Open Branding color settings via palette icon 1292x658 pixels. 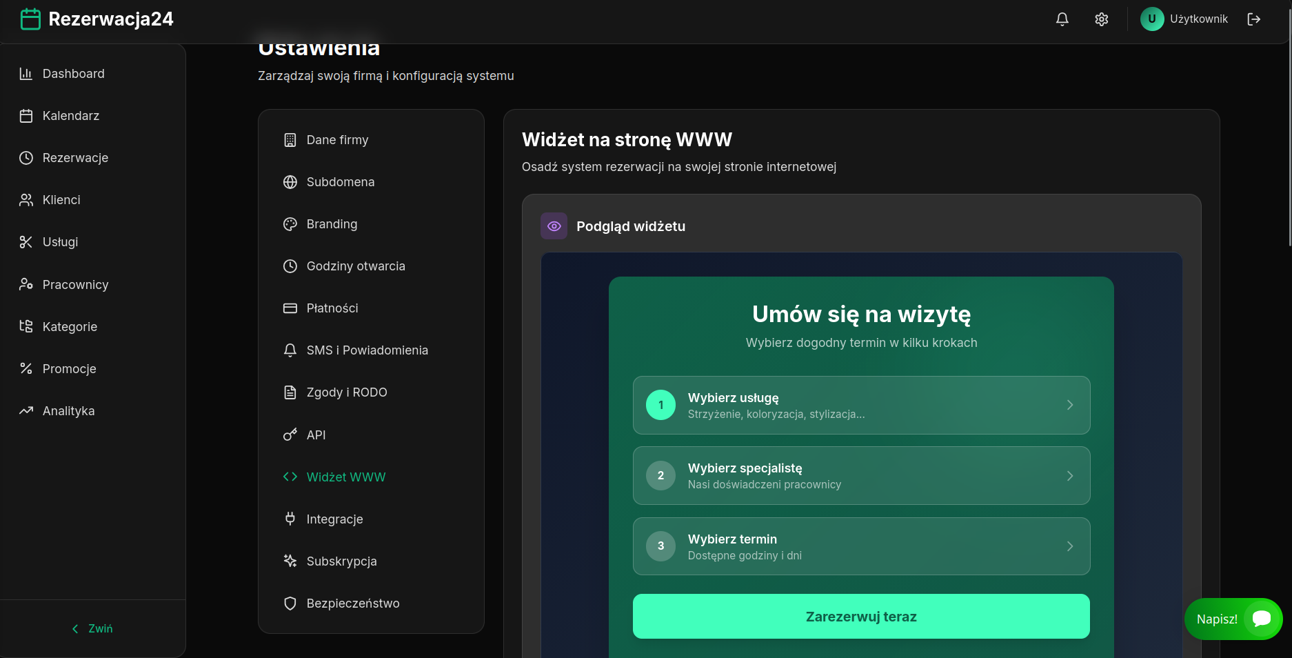[290, 223]
